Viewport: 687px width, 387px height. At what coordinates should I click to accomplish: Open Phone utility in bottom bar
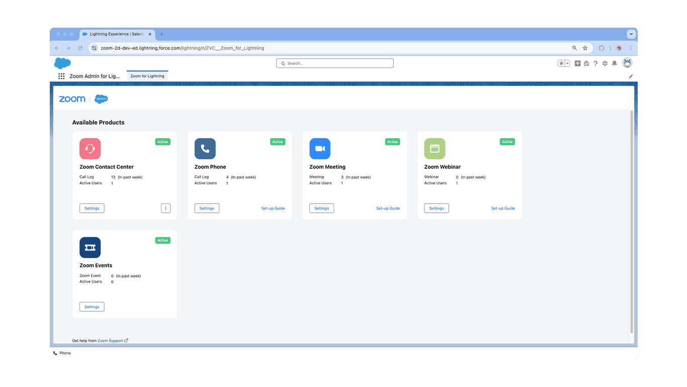[x=62, y=353]
